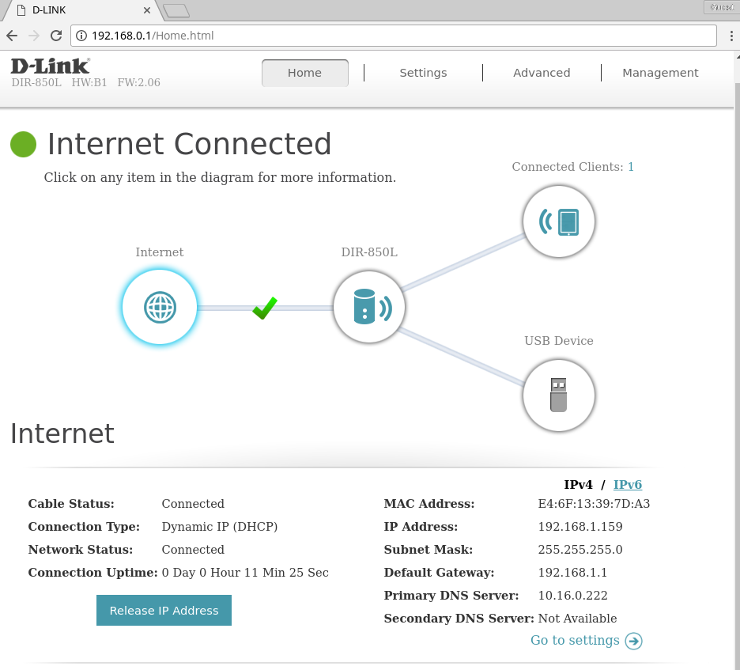Click the Internet globe icon in the diagram
Viewport: 740px width, 670px height.
160,307
